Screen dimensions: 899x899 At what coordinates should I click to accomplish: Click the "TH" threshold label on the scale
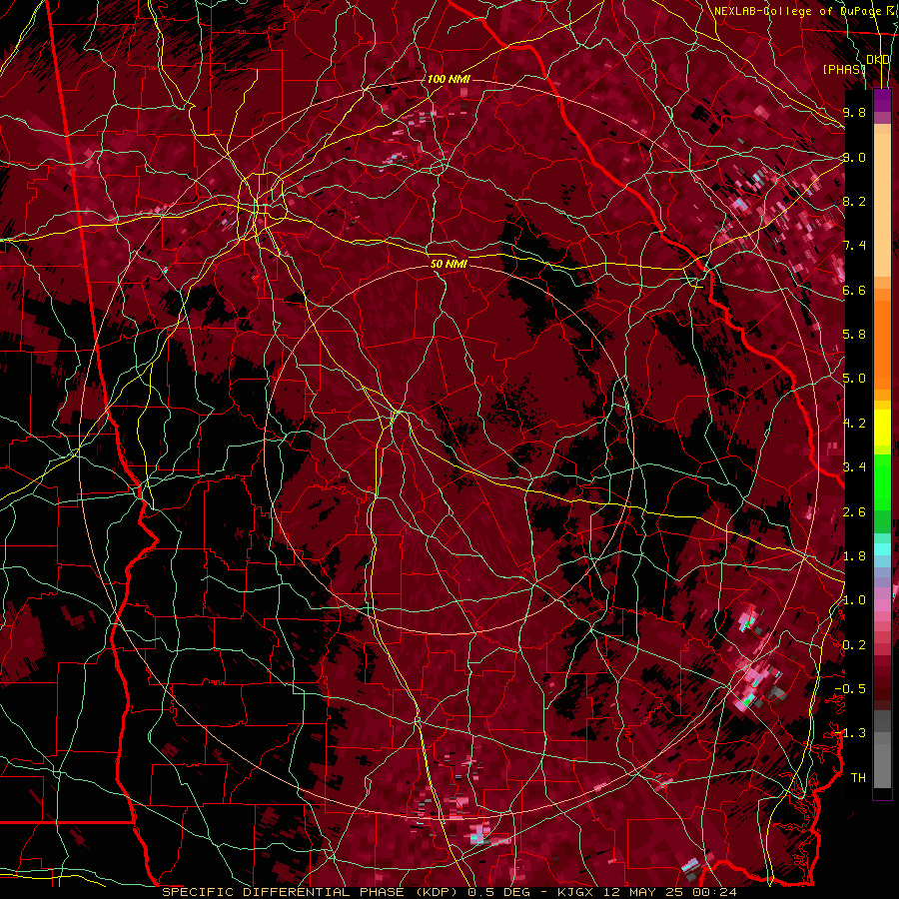858,778
